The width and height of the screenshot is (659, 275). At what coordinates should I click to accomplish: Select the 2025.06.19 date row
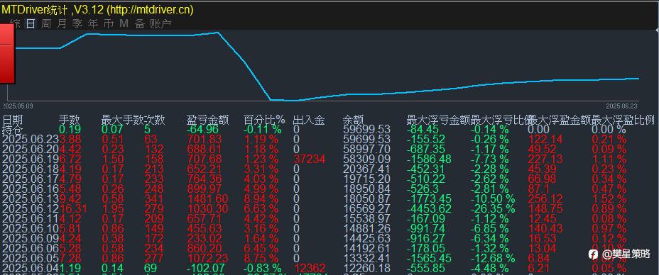point(31,159)
